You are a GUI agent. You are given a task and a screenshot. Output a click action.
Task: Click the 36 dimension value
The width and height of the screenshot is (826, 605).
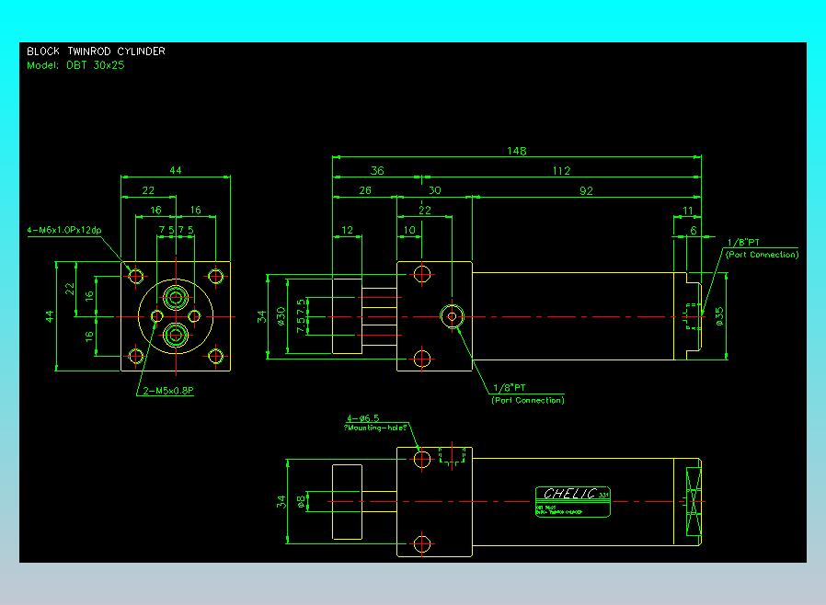[377, 171]
